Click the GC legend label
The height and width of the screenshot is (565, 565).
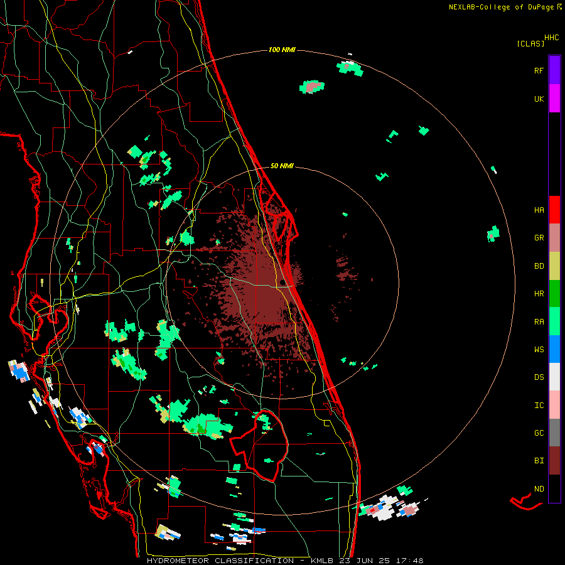[x=539, y=433]
